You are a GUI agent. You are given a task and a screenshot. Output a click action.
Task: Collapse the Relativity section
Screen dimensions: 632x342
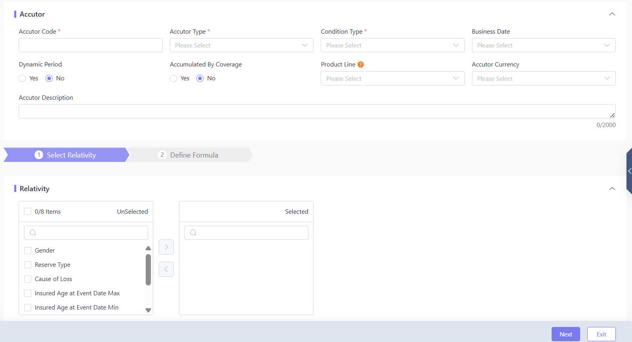tap(612, 189)
